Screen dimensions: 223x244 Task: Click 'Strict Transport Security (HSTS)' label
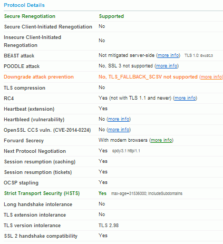coord(42,193)
